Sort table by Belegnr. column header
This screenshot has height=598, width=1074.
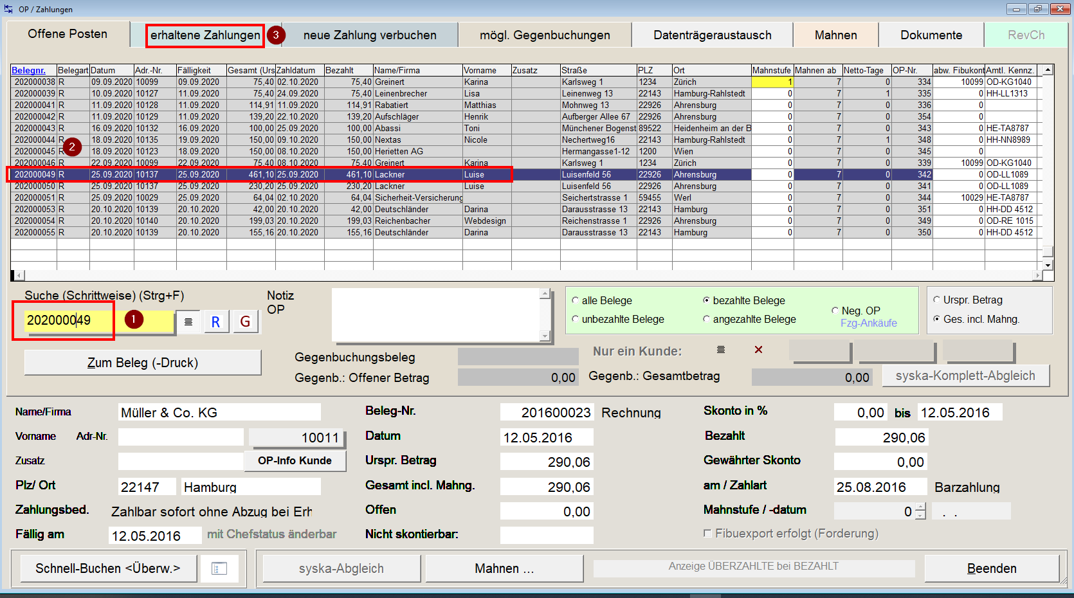tap(33, 70)
